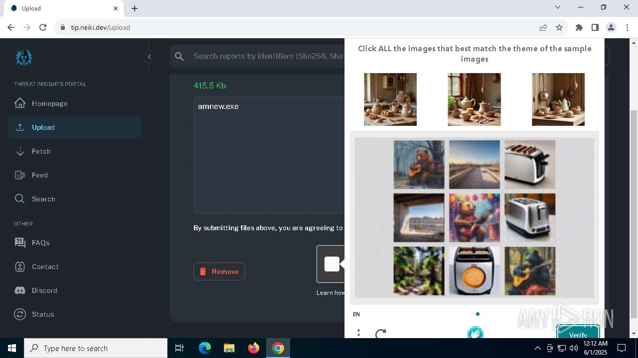Bookmark this page with star icon
This screenshot has height=358, width=638.
coord(559,27)
